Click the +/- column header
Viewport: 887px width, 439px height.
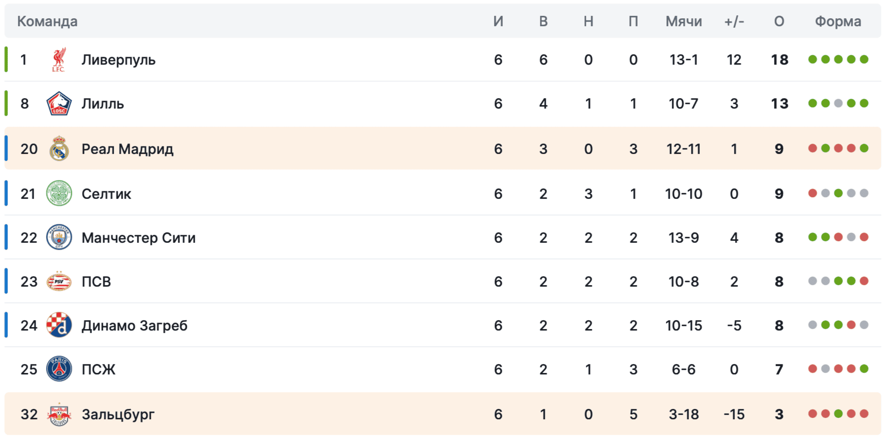coord(734,21)
